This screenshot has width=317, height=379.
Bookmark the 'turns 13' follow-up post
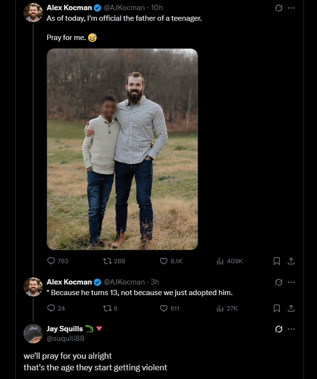coord(277,308)
